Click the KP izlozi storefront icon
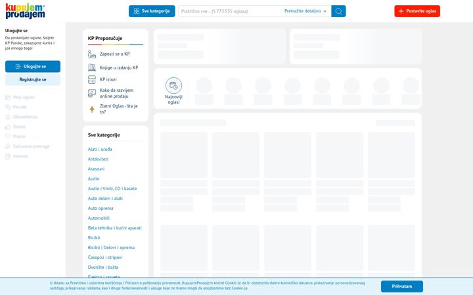 point(92,79)
